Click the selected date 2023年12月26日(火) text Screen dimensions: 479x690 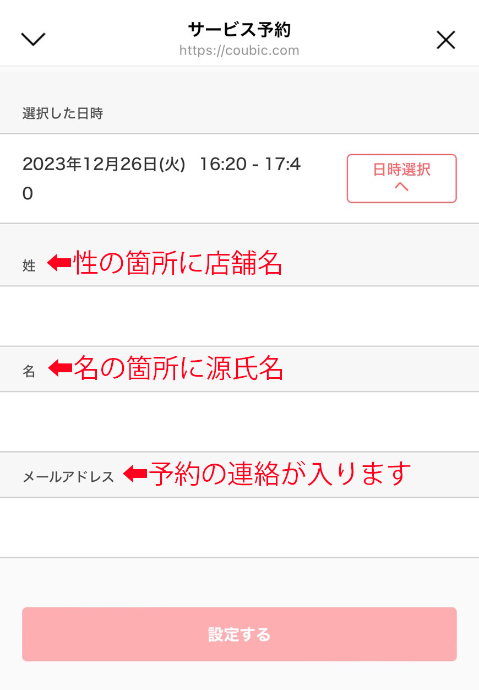[x=104, y=165]
